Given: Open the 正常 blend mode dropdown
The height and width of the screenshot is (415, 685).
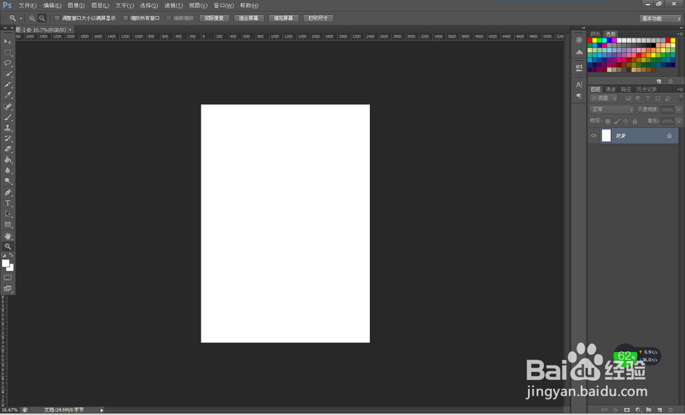Looking at the screenshot, I should click(612, 109).
